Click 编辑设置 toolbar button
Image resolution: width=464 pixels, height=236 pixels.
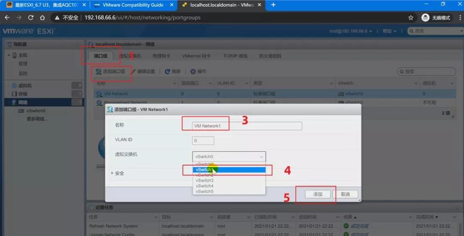pos(143,71)
